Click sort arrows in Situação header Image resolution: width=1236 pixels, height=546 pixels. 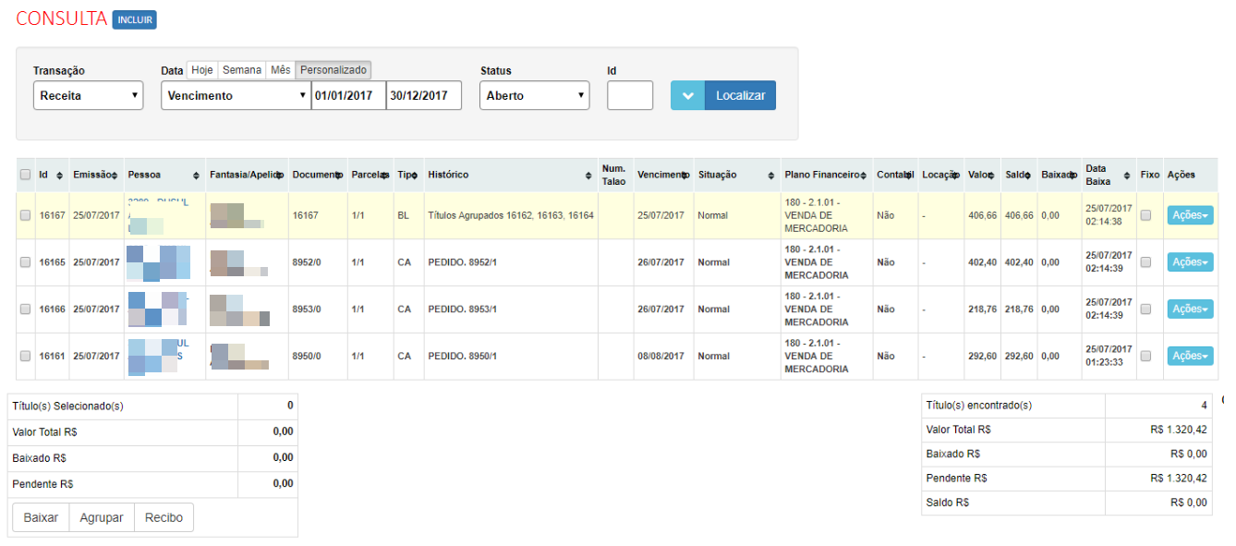[x=771, y=176]
